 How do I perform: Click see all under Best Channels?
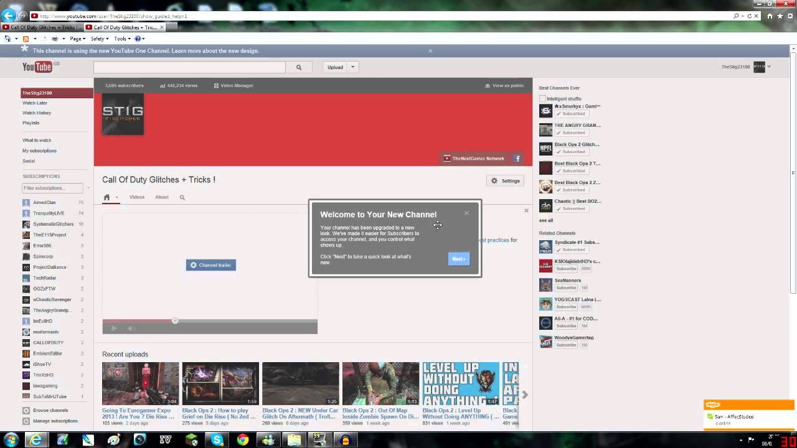pos(546,220)
